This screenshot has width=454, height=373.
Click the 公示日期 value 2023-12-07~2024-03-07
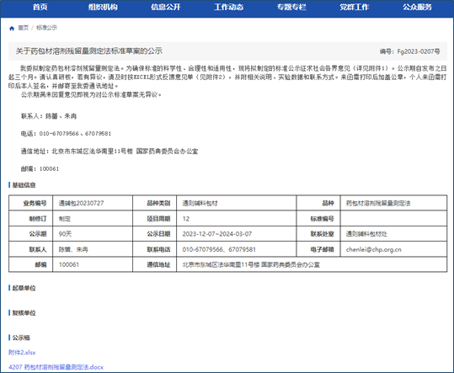pyautogui.click(x=216, y=234)
